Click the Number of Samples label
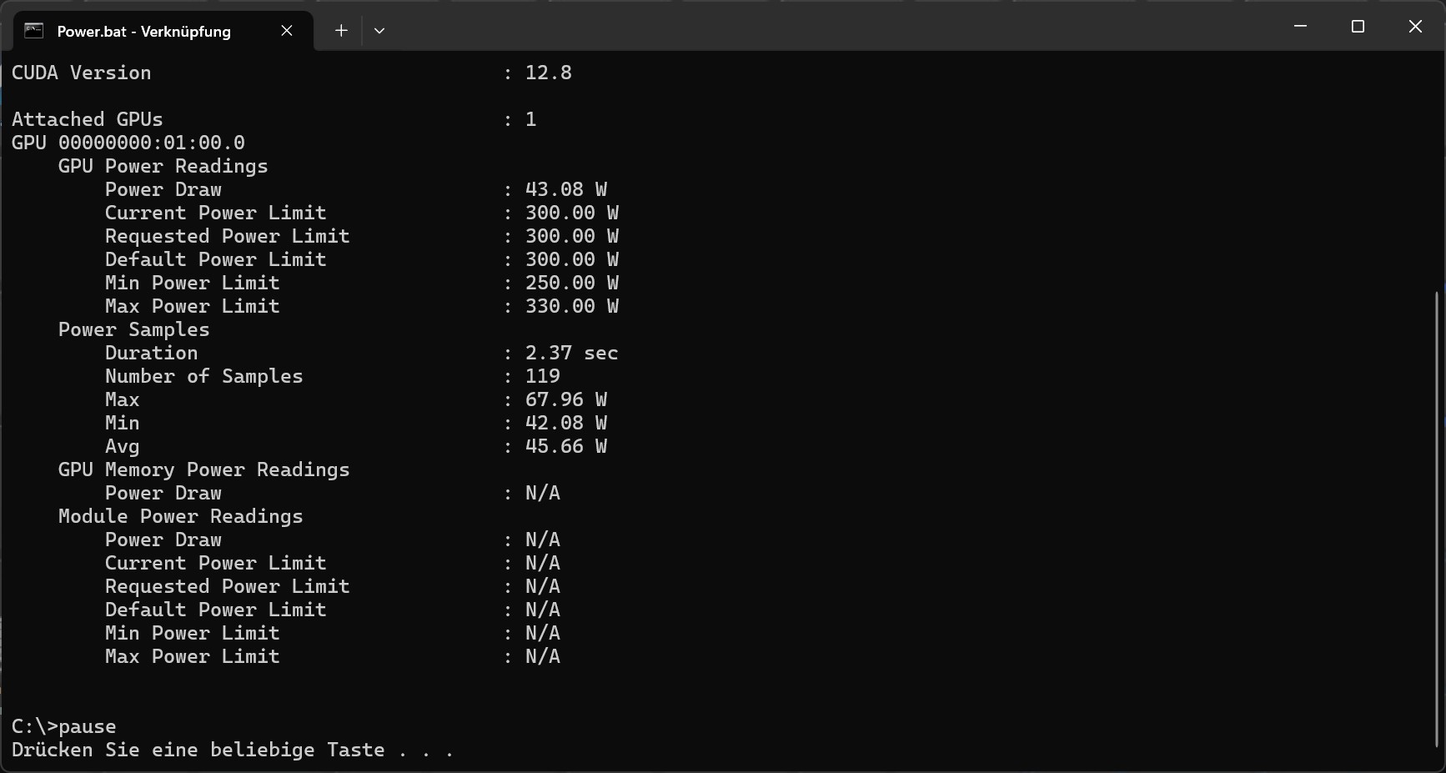Image resolution: width=1446 pixels, height=773 pixels. (x=203, y=376)
